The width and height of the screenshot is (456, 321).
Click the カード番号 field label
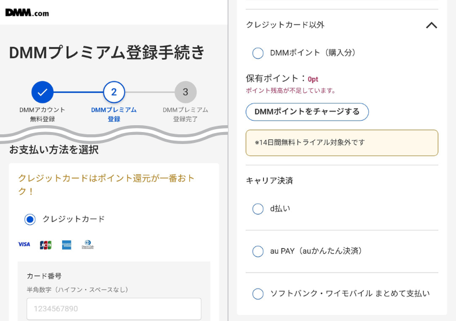click(x=44, y=276)
